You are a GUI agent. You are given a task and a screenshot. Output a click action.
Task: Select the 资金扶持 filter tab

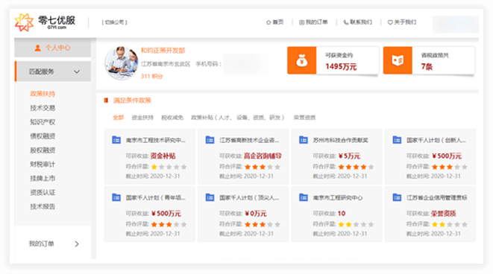[x=142, y=118]
